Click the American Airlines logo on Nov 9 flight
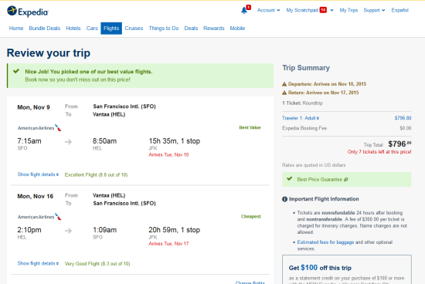The image size is (425, 284). [39, 128]
